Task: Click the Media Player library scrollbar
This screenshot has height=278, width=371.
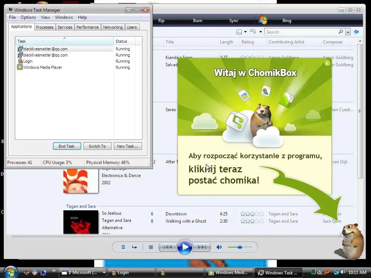Action: (x=360, y=111)
